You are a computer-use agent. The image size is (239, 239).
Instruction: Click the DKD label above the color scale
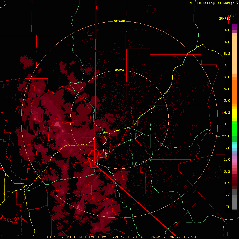tap(233, 16)
